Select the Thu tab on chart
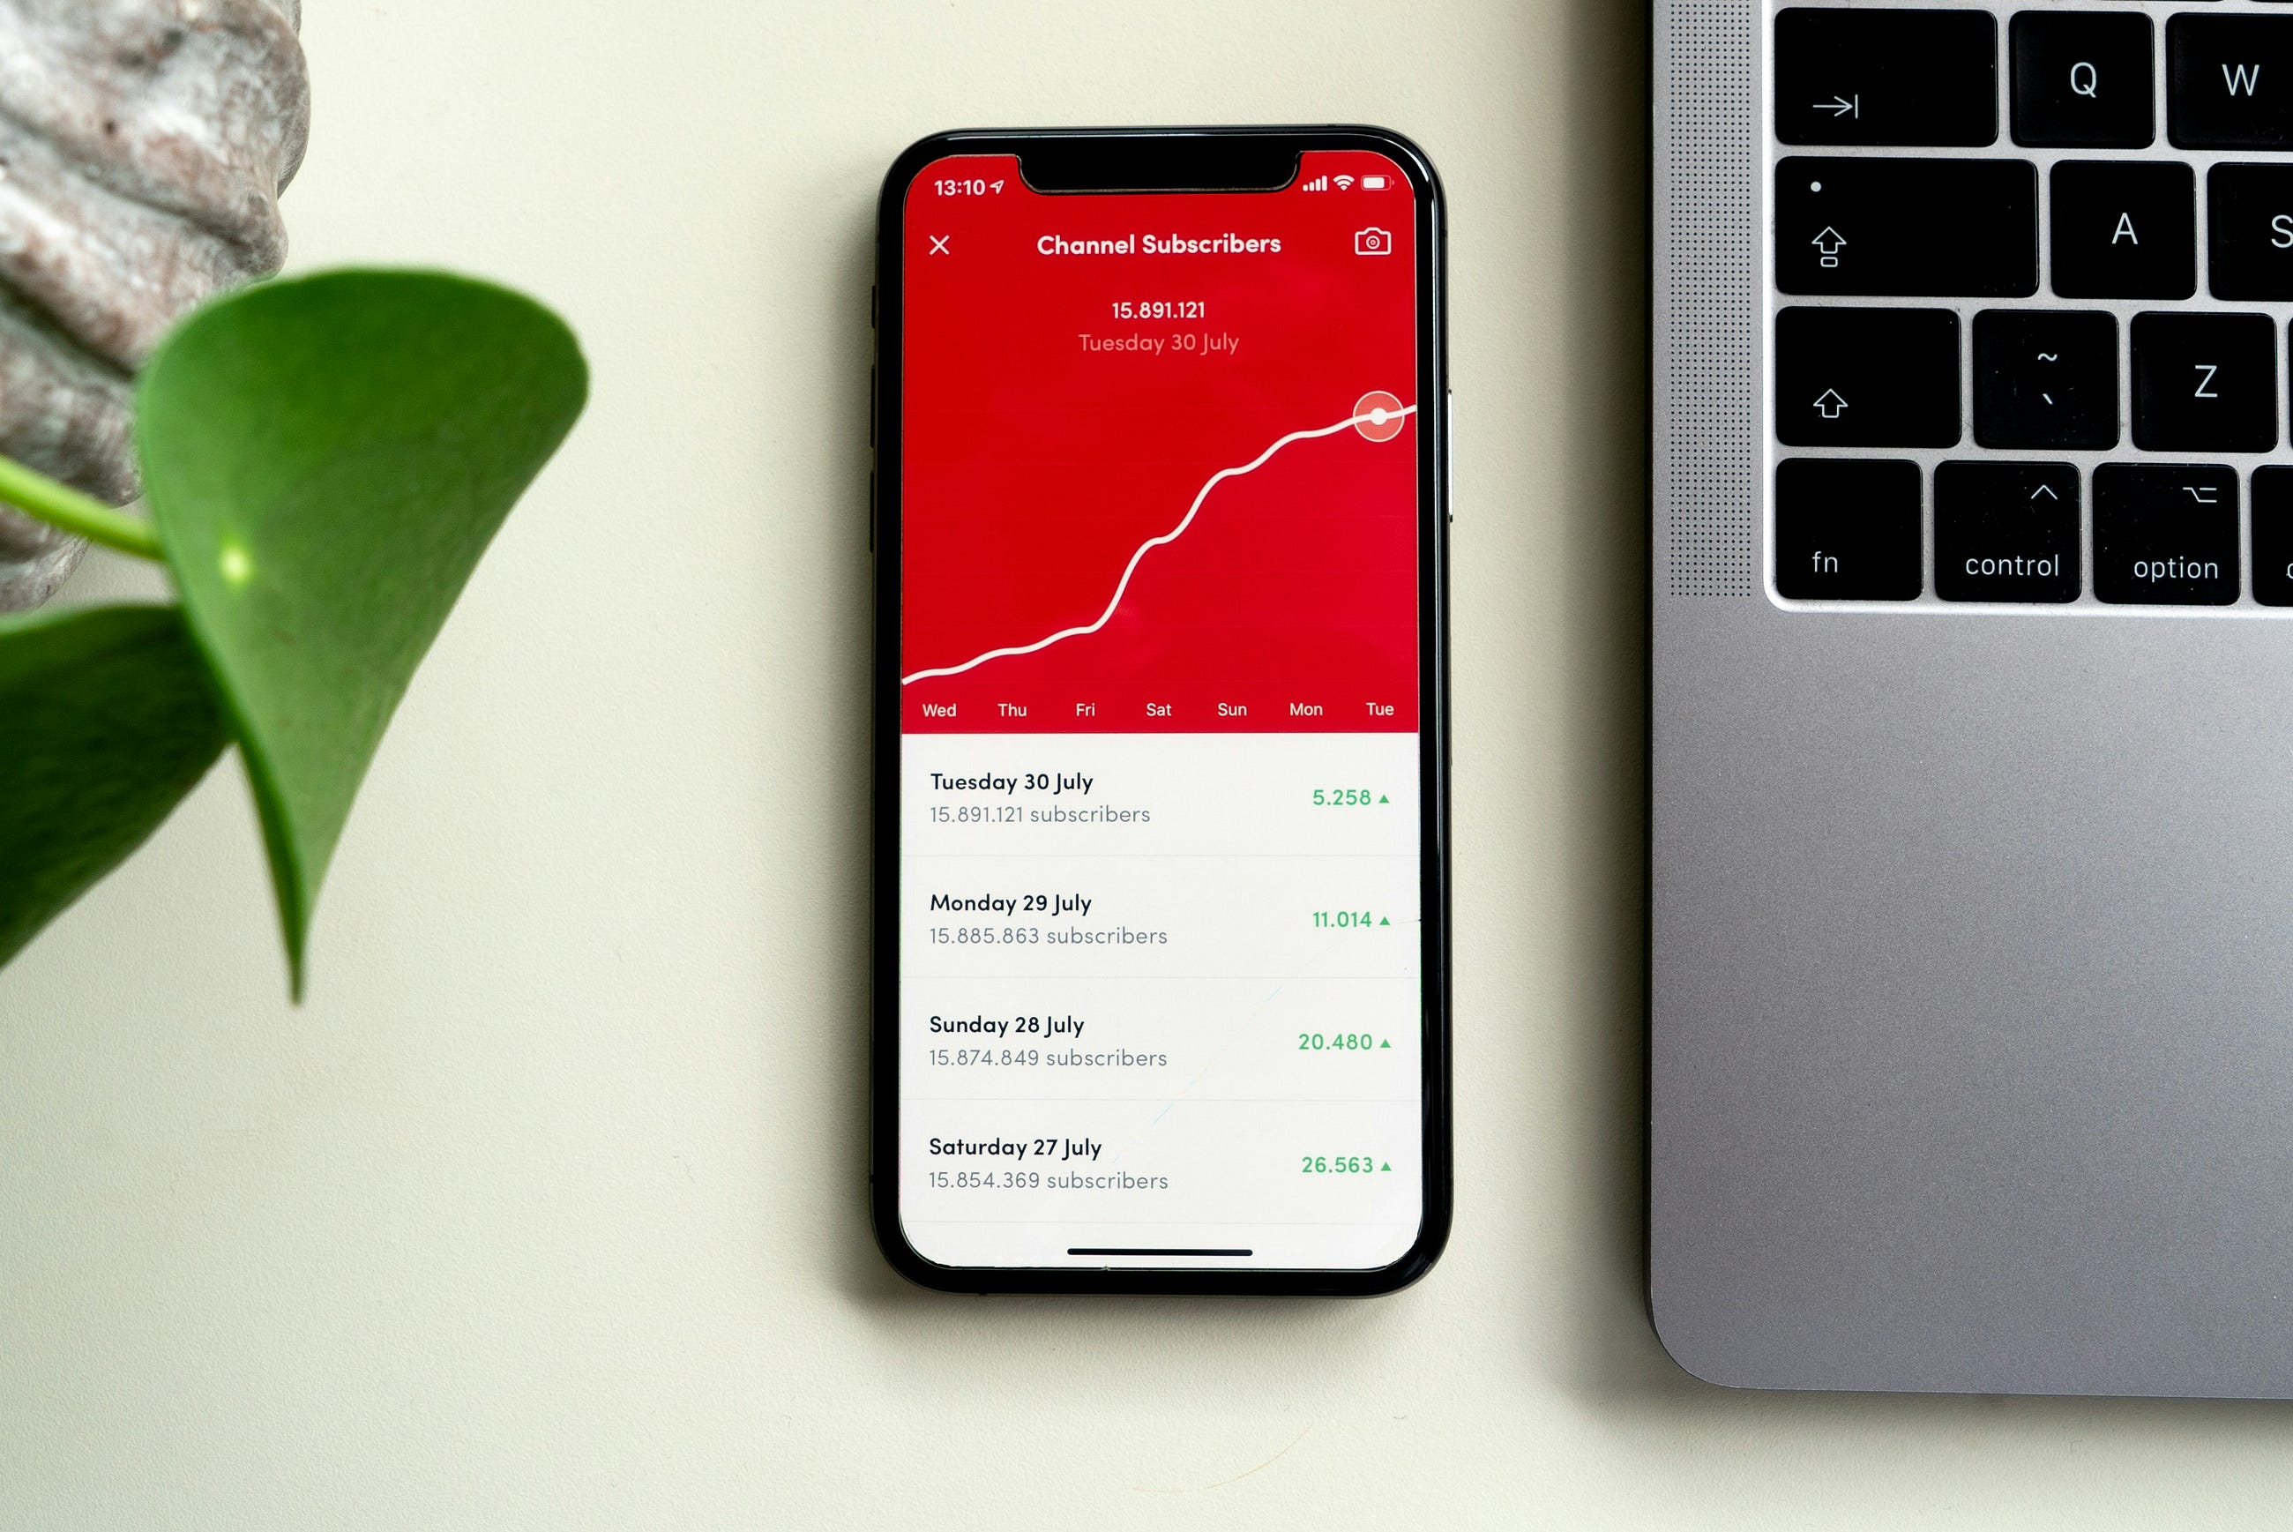The image size is (2293, 1532). pyautogui.click(x=1011, y=708)
